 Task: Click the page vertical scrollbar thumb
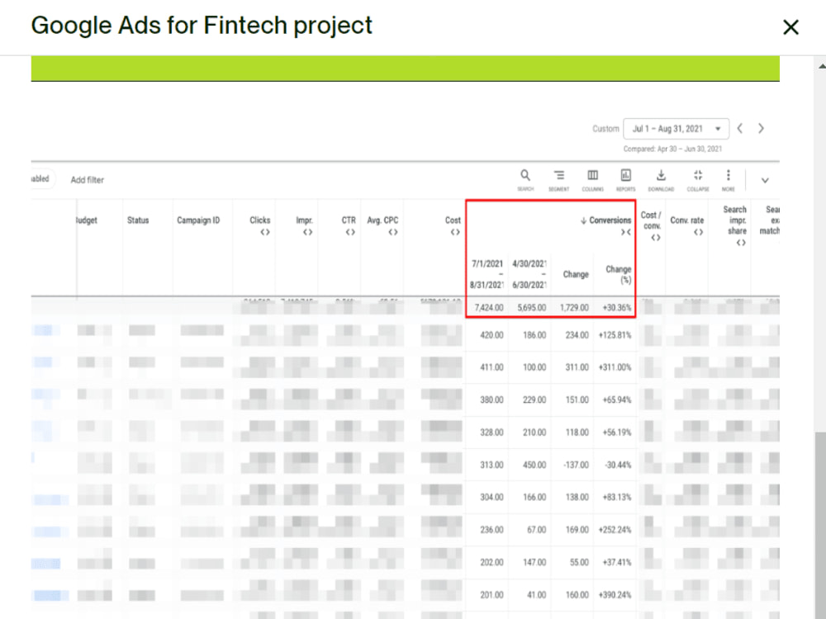[x=820, y=525]
